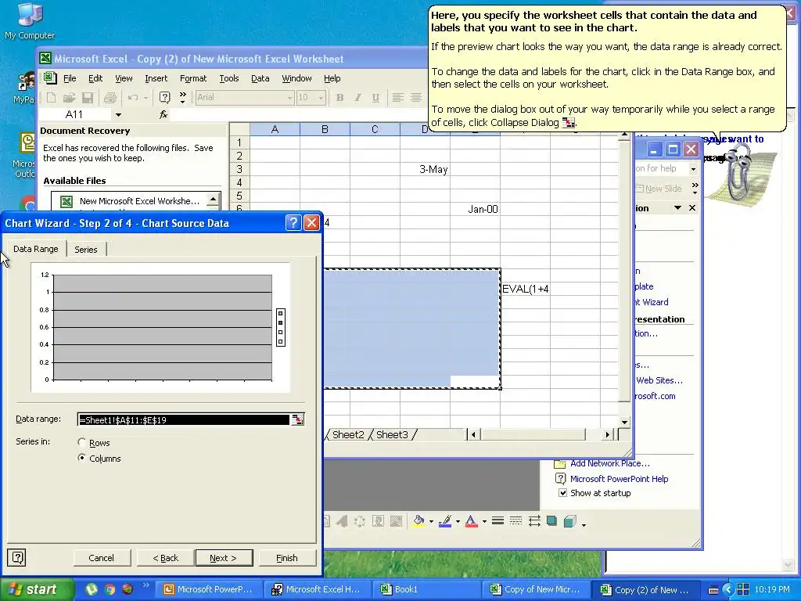This screenshot has width=801, height=601.
Task: Click the Collapse Dialog icon in Data range field
Action: click(x=297, y=419)
